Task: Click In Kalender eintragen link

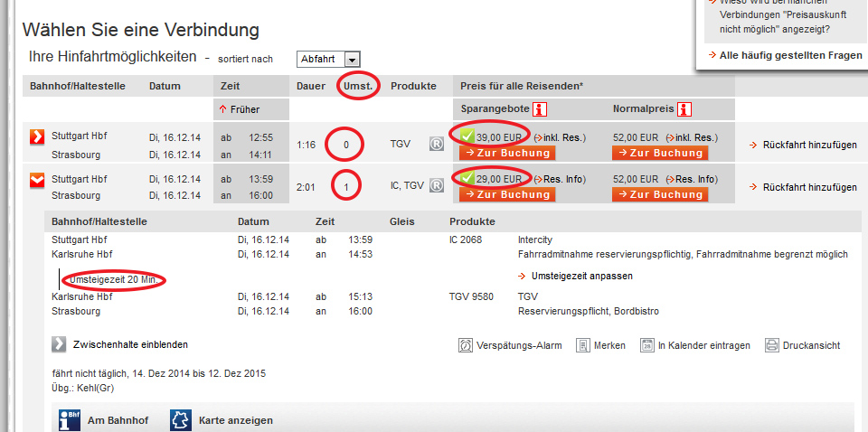Action: [x=704, y=346]
